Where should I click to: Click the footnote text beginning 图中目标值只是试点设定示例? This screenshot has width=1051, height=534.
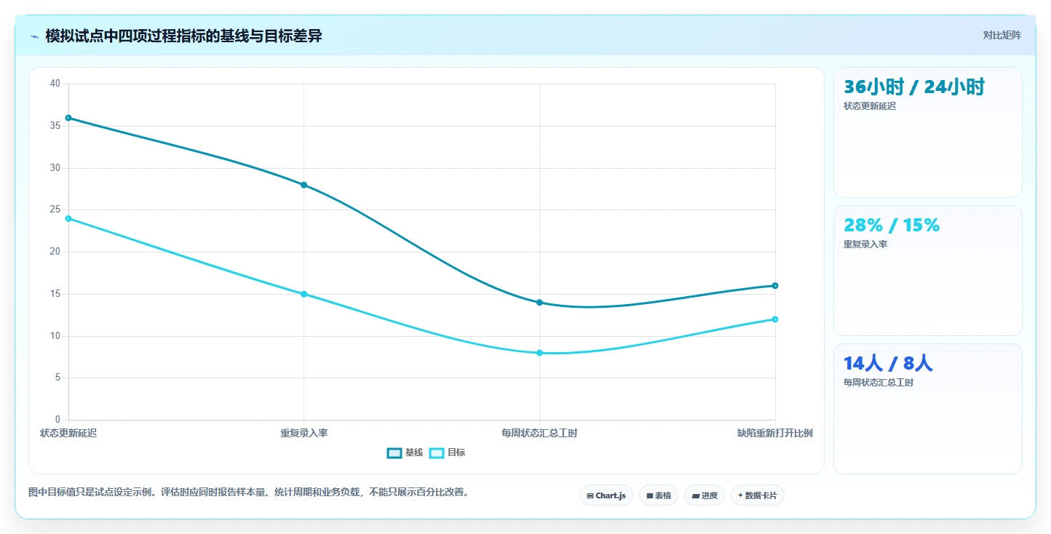pos(250,492)
